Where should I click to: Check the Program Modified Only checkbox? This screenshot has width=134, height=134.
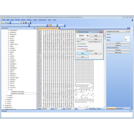101,42
